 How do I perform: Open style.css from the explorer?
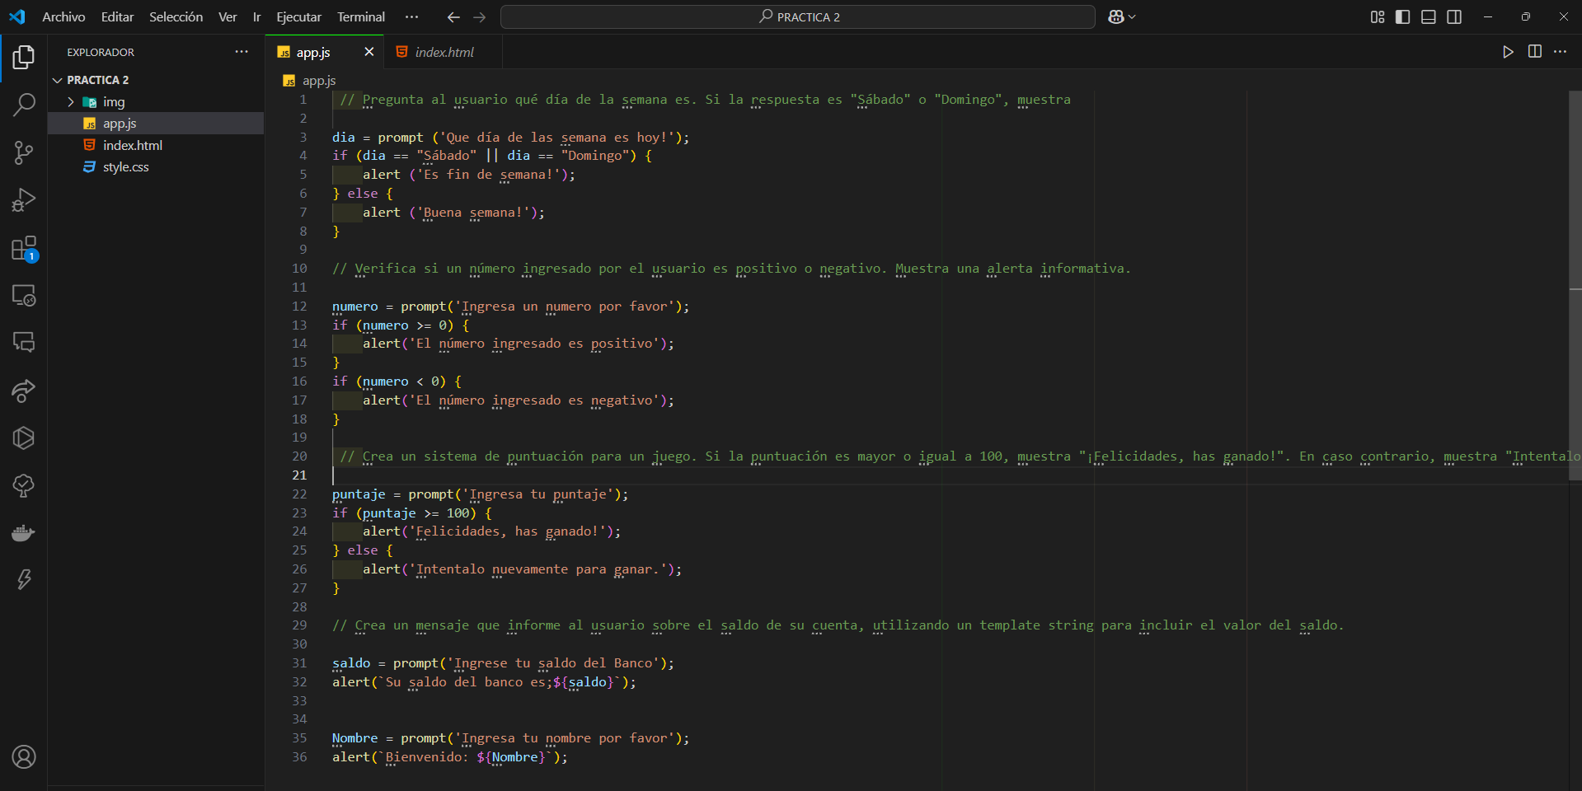[x=156, y=166]
